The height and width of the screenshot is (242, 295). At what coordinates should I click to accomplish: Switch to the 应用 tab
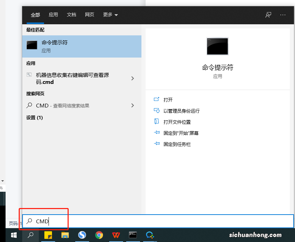point(53,15)
